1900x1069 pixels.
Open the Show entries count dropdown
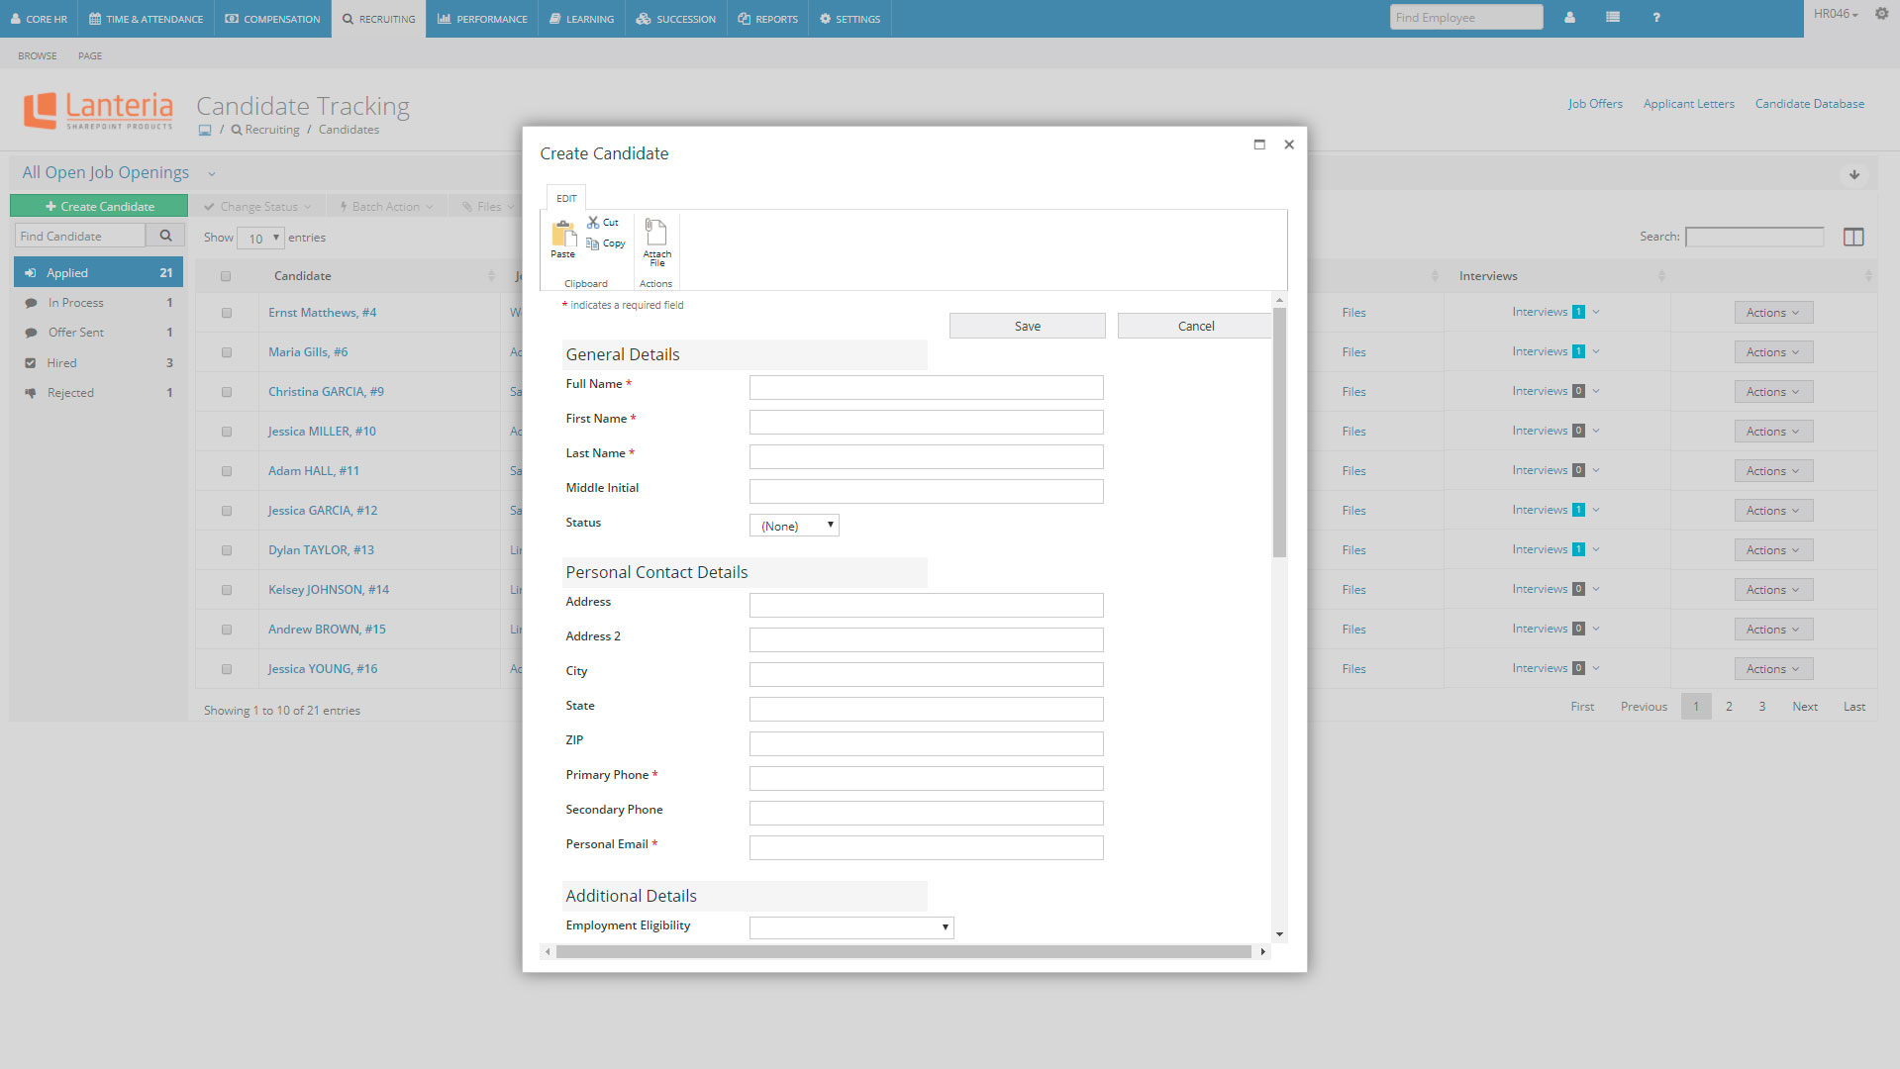point(261,238)
